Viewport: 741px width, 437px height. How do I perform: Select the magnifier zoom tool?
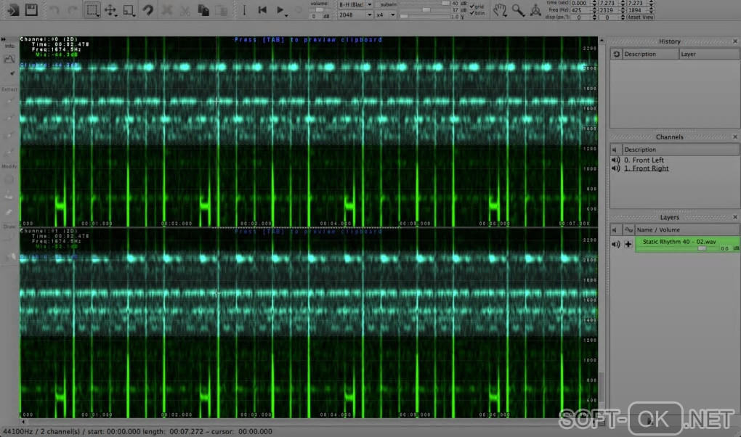click(x=518, y=10)
